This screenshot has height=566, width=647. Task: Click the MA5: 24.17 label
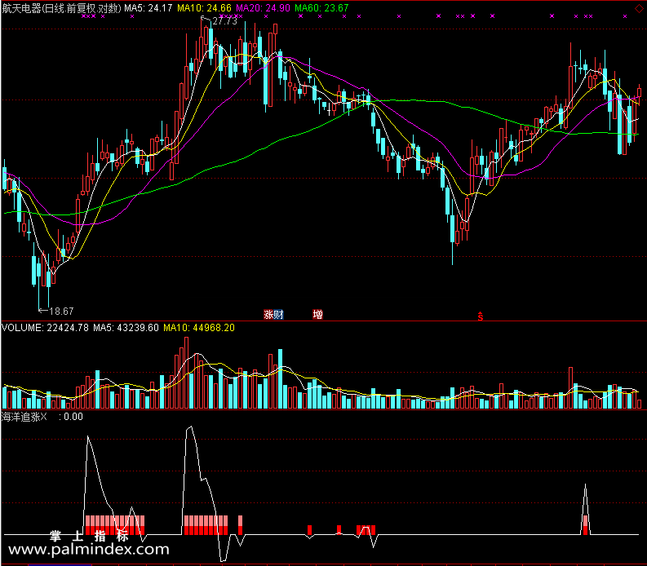coord(148,8)
